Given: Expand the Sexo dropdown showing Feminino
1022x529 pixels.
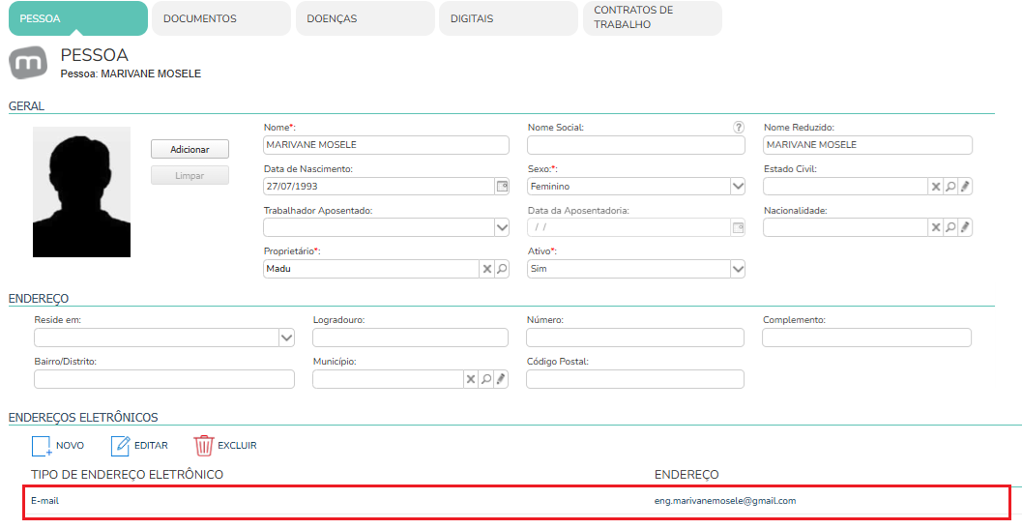Looking at the screenshot, I should click(x=737, y=187).
